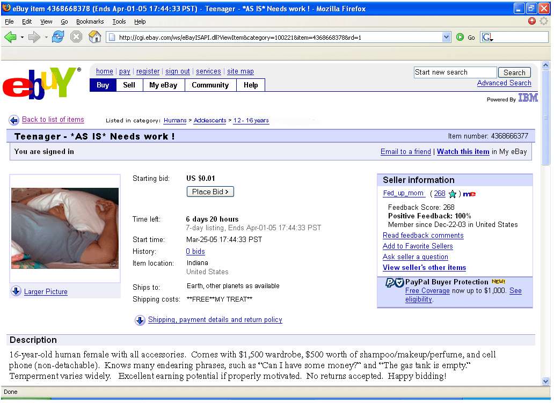Viewport: 554px width, 403px height.
Task: Click the page scrollbar down arrow
Action: [546, 382]
